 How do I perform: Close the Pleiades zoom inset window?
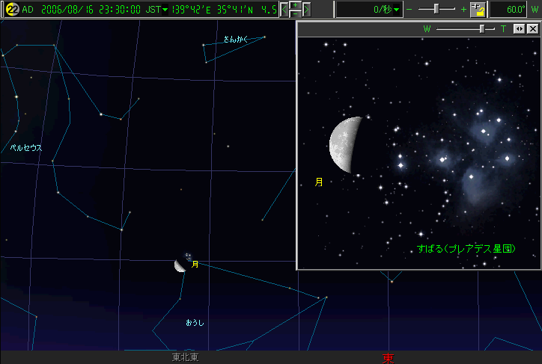[x=532, y=29]
